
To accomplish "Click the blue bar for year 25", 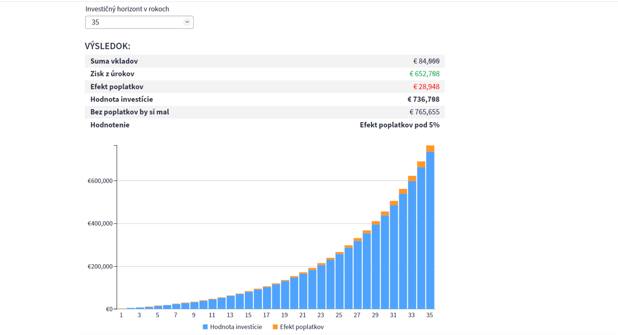I will pos(339,282).
